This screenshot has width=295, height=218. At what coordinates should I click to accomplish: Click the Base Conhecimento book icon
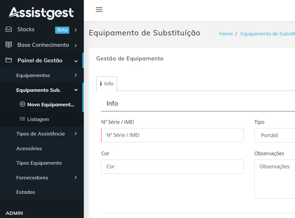click(x=9, y=45)
